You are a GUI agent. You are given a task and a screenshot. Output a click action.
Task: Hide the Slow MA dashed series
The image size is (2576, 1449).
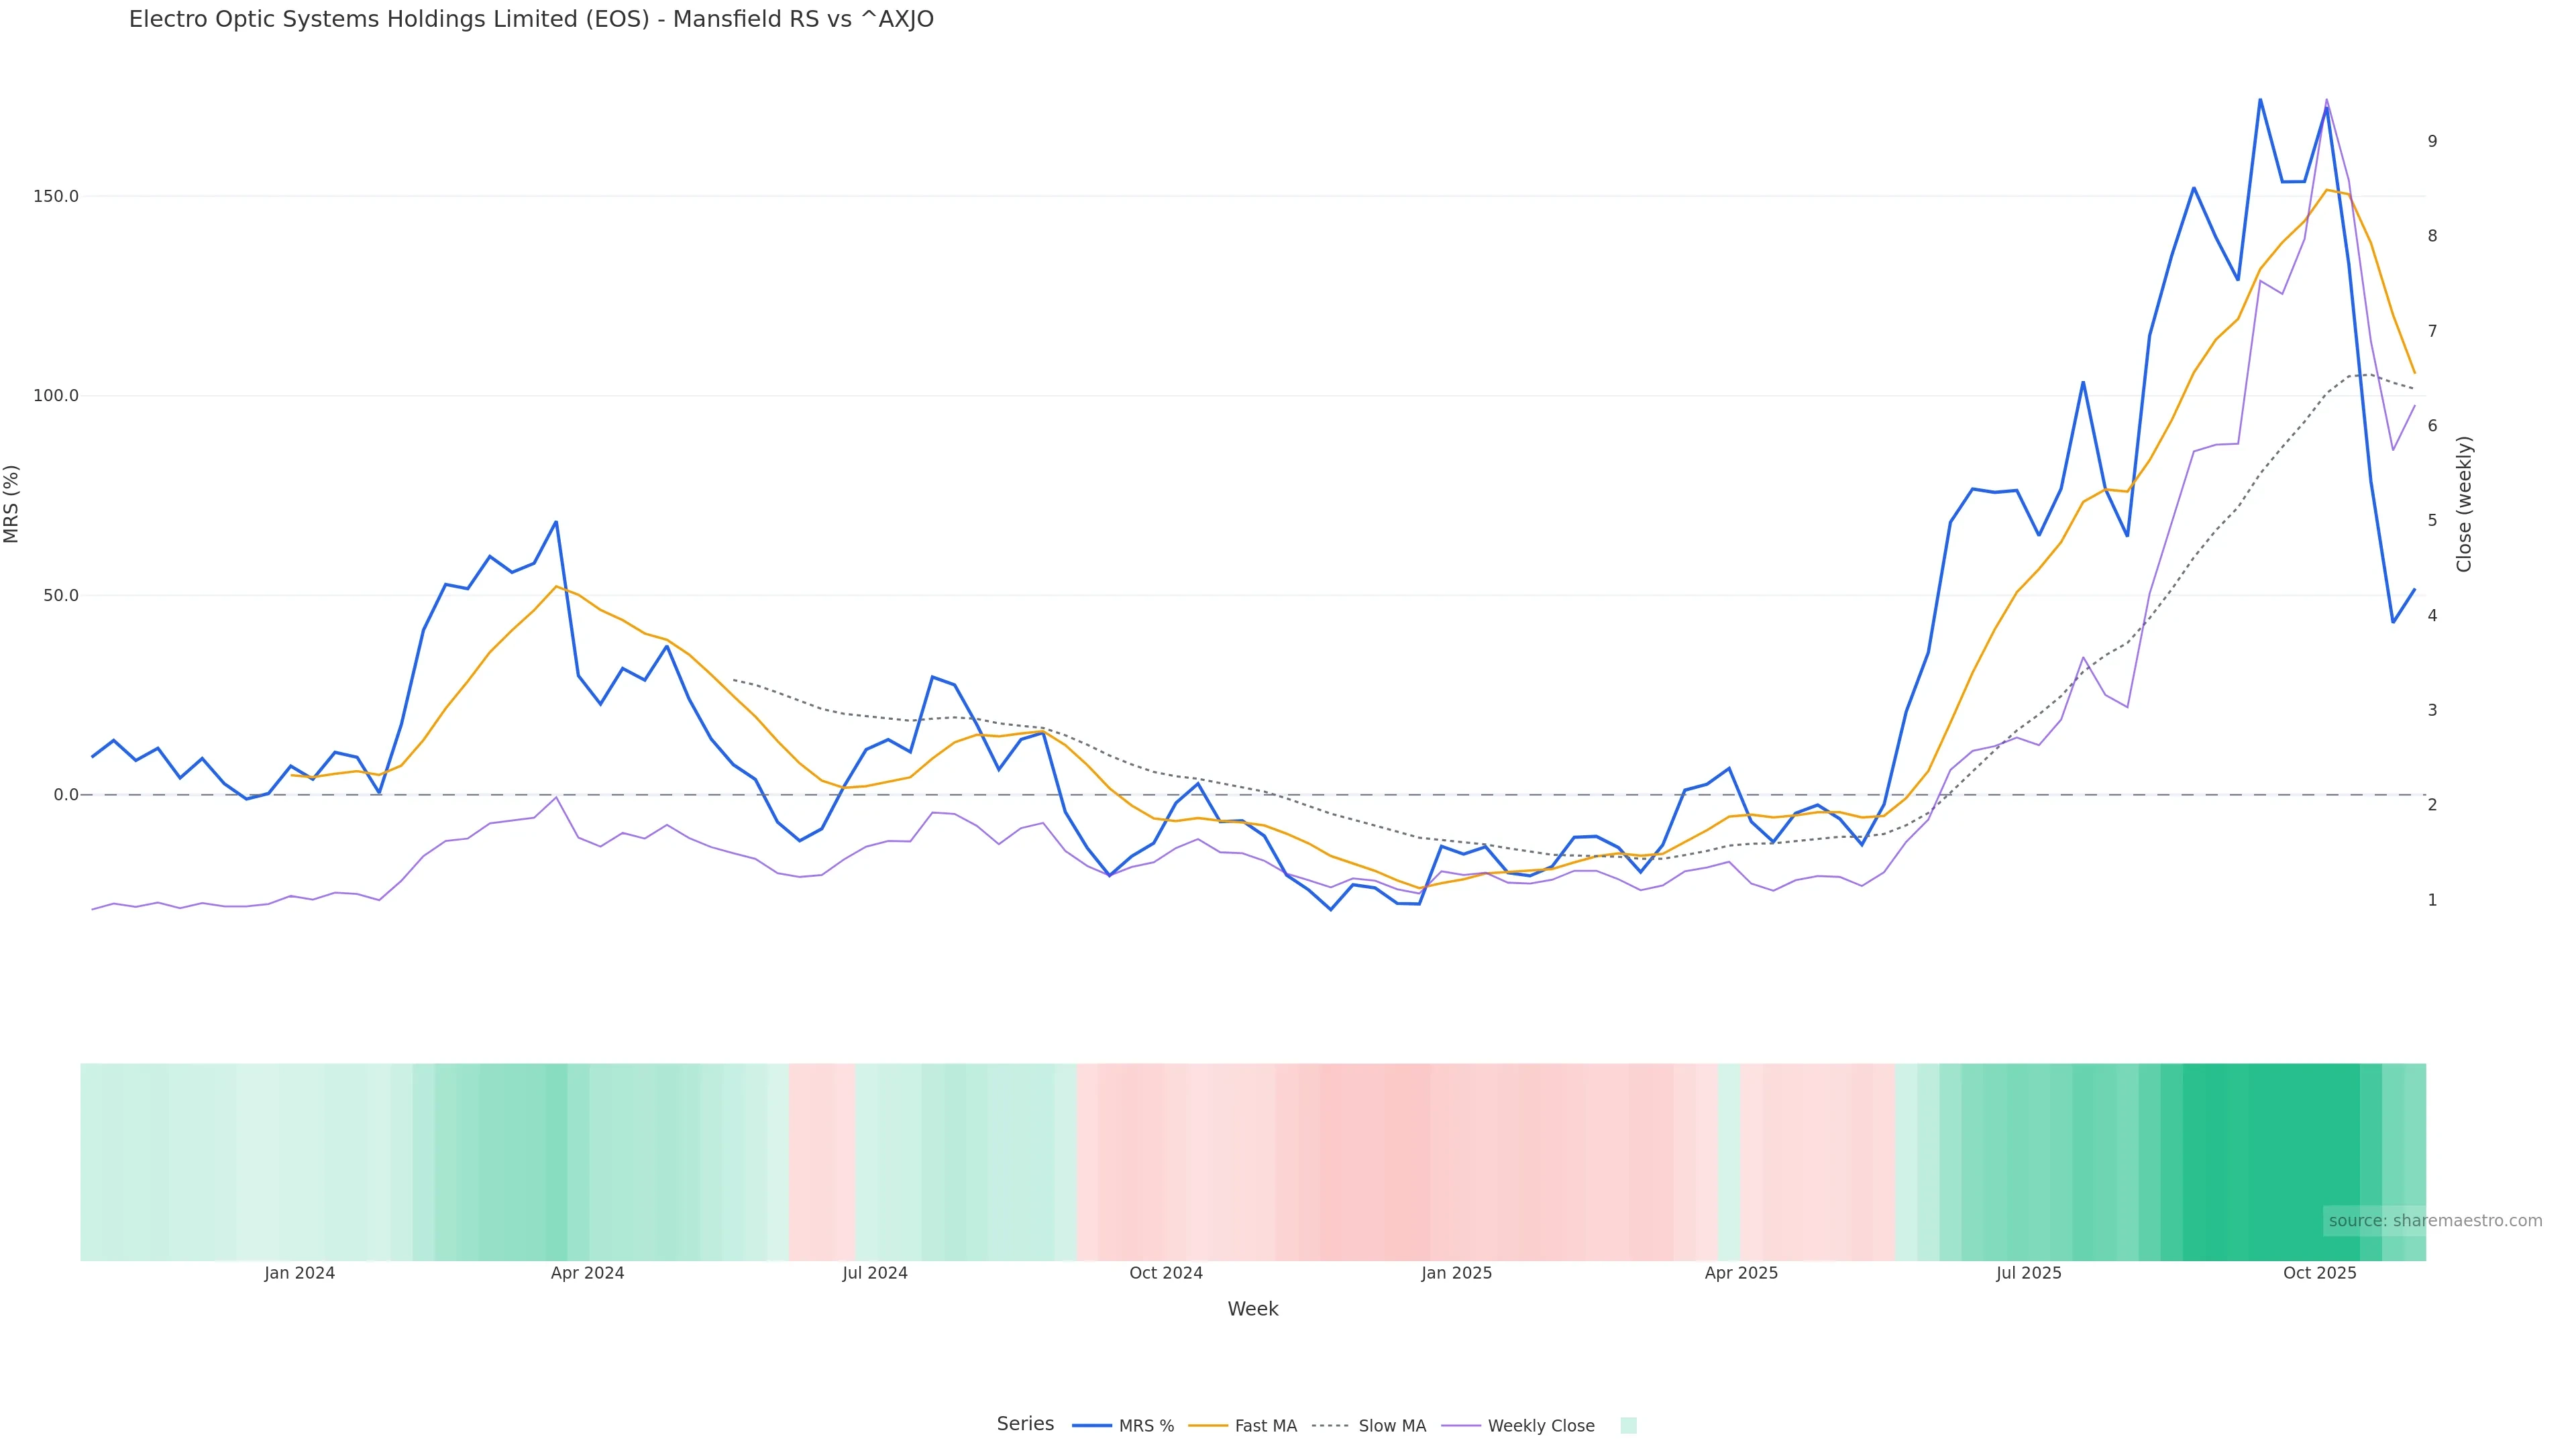tap(1392, 1426)
